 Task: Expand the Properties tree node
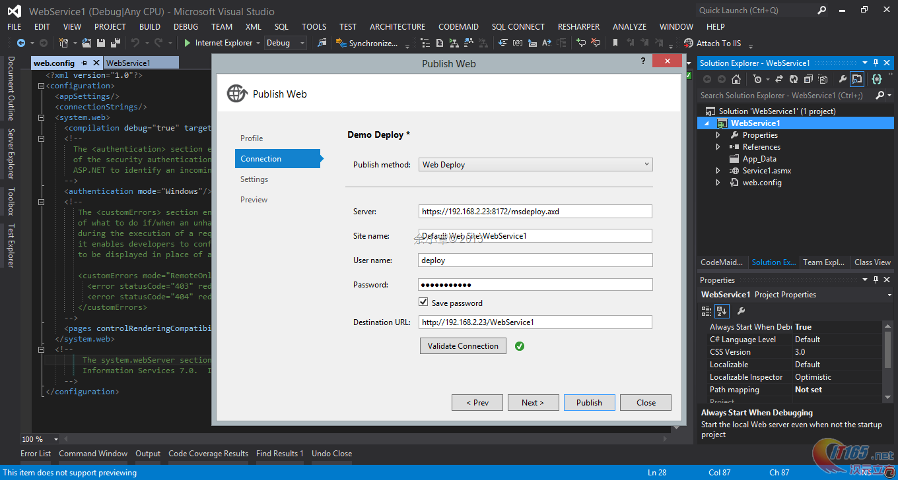tap(718, 135)
